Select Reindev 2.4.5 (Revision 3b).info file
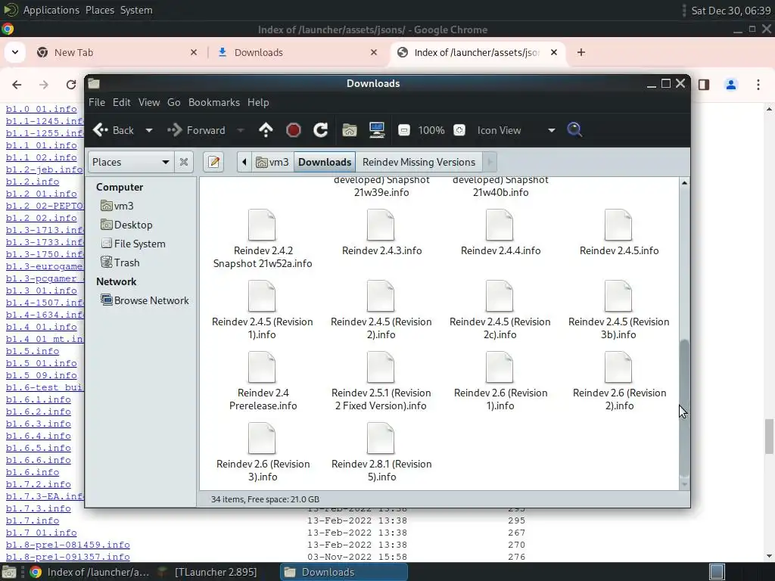This screenshot has height=581, width=775. [619, 309]
